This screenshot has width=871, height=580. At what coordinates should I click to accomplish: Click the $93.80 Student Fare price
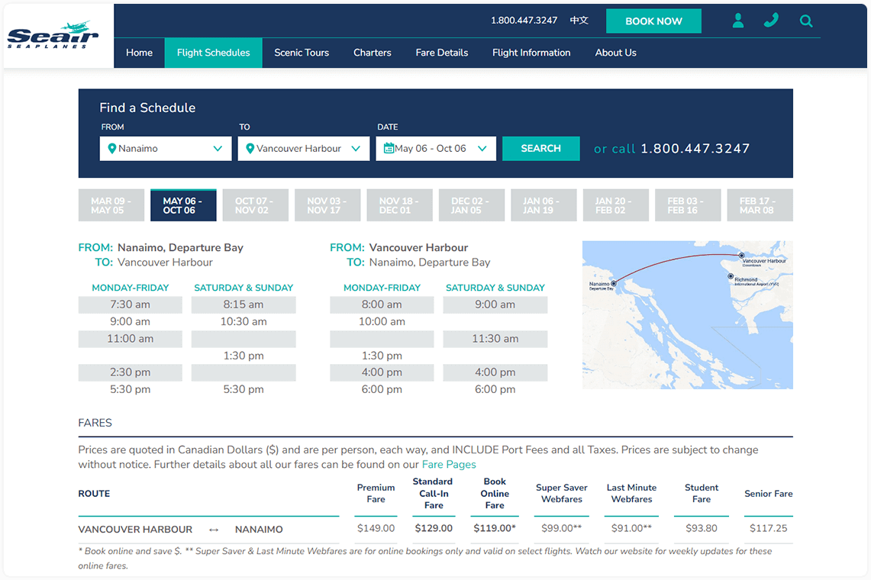click(x=702, y=528)
